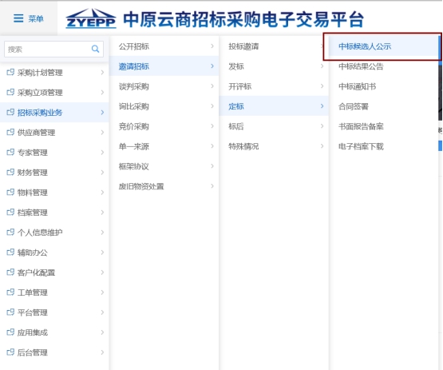Image resolution: width=443 pixels, height=370 pixels.
Task: Click the icon beside 后台管理
Action: (x=10, y=352)
